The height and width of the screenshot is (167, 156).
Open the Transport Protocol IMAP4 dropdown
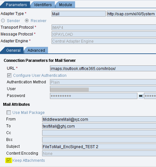pos(104,27)
